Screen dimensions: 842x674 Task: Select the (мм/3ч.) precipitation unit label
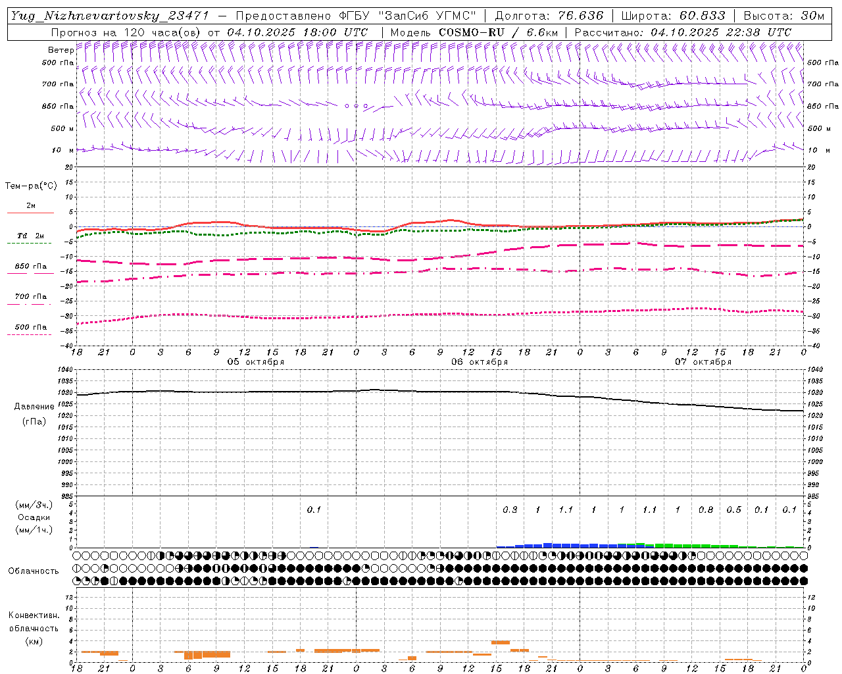pos(34,505)
